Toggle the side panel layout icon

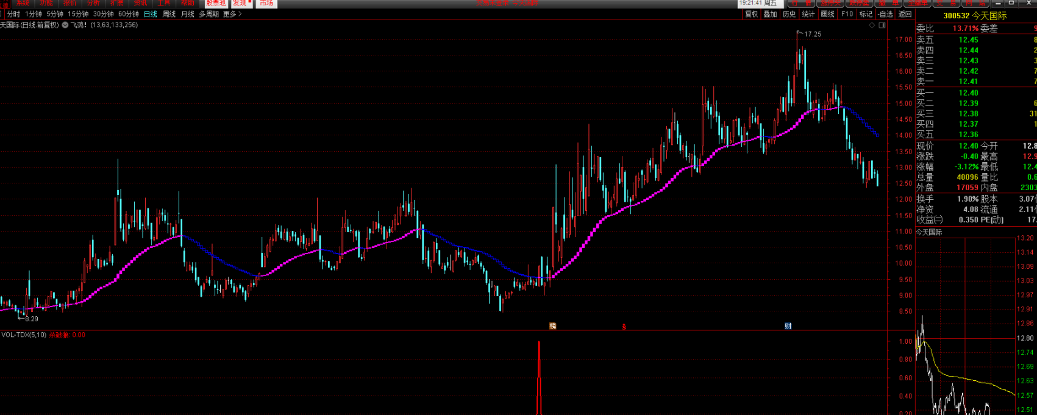[882, 26]
